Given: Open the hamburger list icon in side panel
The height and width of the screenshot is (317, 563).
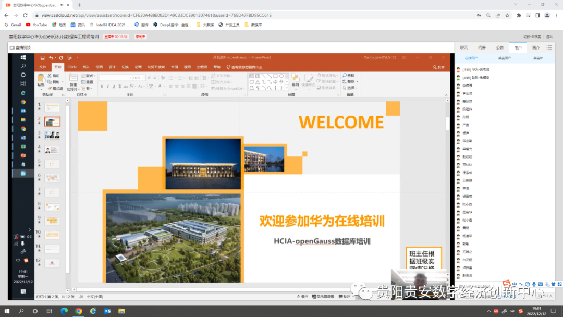Looking at the screenshot, I should pyautogui.click(x=549, y=47).
